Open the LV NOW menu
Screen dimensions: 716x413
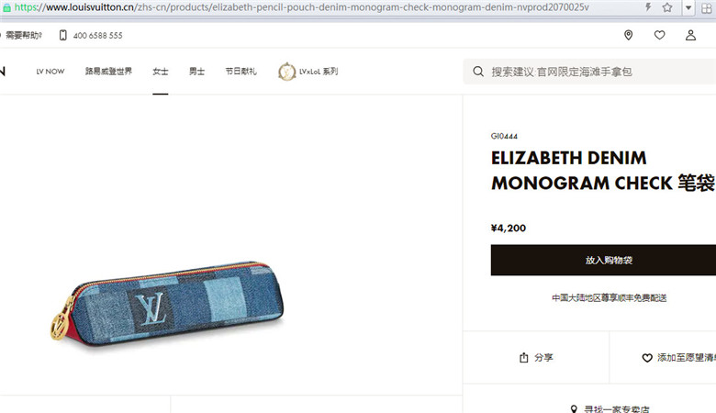click(x=50, y=72)
